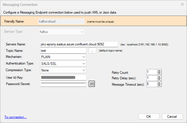Open the topic browse ellipsis button
187x123 pixels.
click(x=92, y=51)
